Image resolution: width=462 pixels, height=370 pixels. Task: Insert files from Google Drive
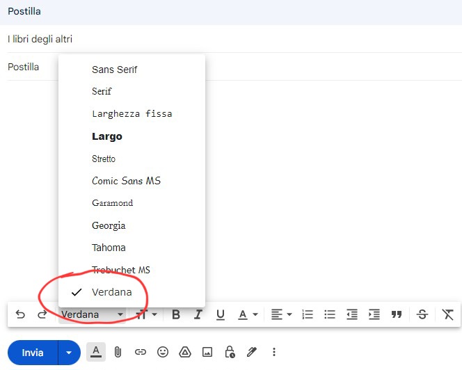tap(185, 352)
